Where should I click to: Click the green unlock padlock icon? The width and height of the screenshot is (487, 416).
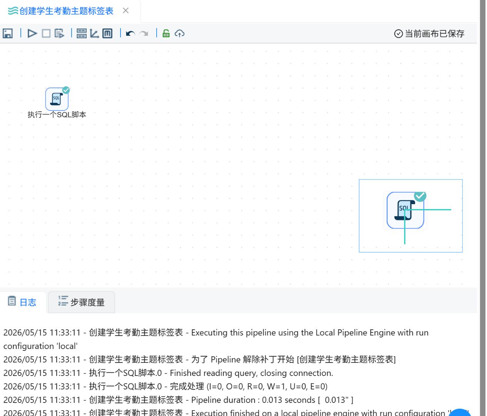point(166,34)
